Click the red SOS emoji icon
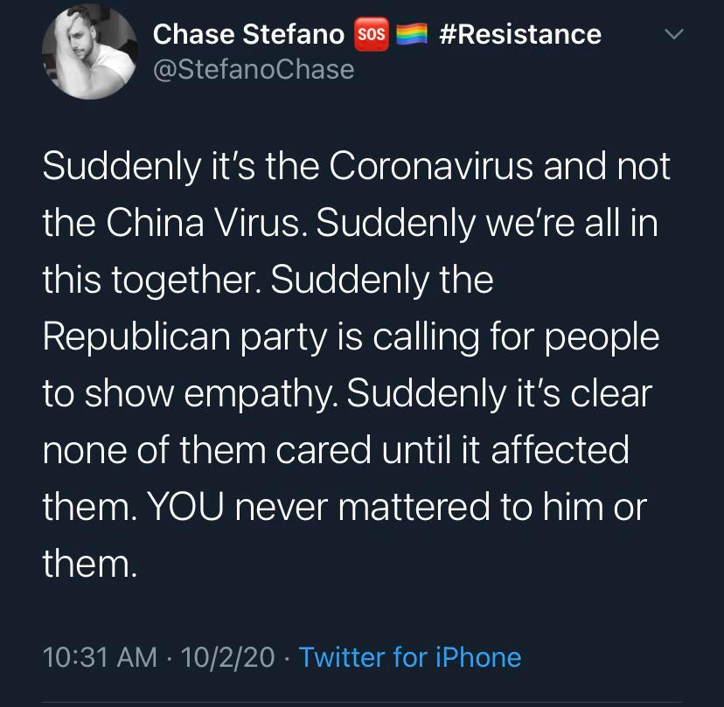 [372, 34]
